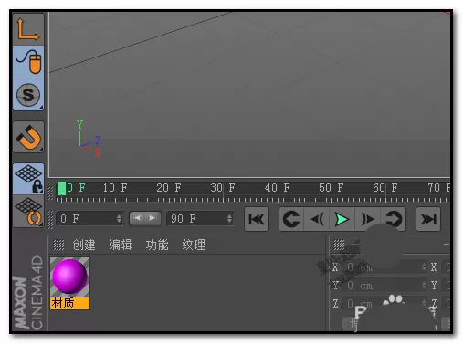Go to end of animation
Viewport: 463px width, 344px height.
point(428,219)
